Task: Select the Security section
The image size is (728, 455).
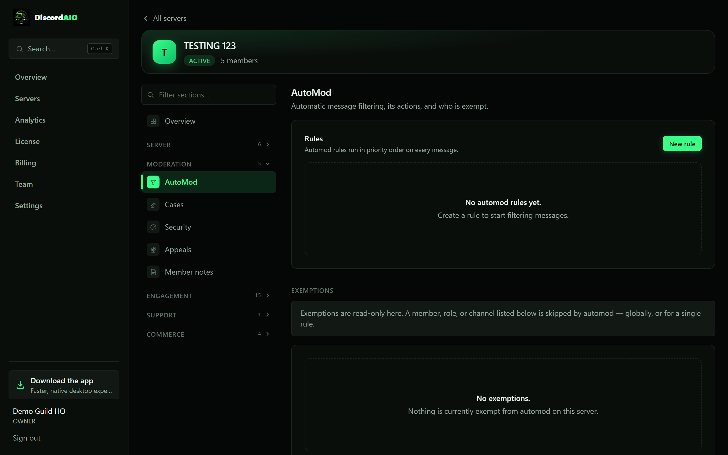Action: (x=208, y=227)
